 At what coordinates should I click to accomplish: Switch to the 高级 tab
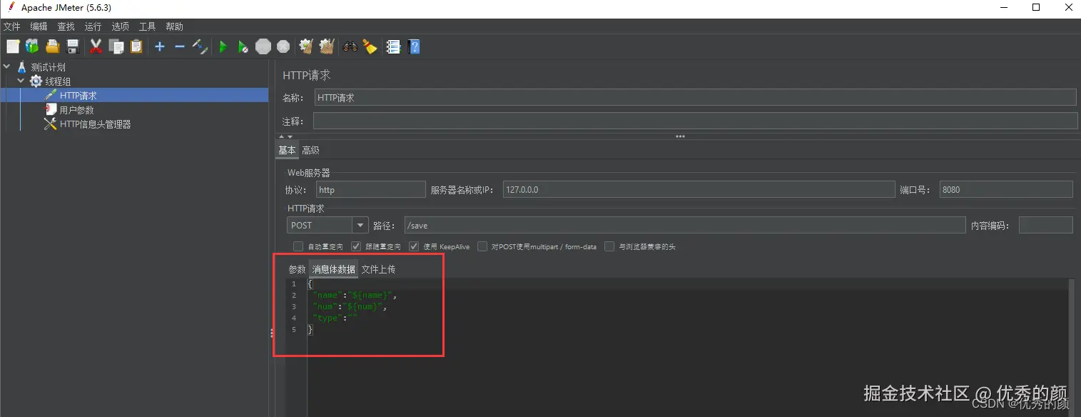(310, 150)
